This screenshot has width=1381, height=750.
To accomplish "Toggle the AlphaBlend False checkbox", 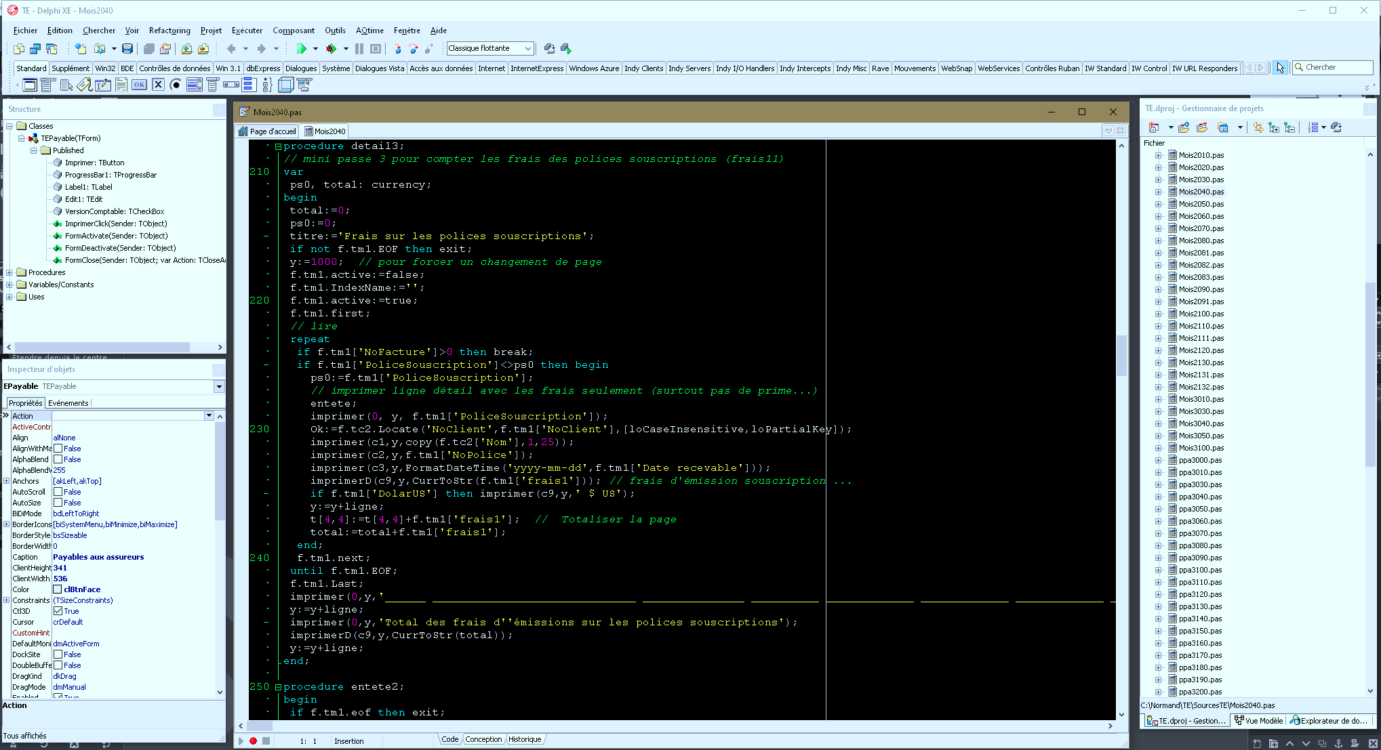I will point(58,459).
